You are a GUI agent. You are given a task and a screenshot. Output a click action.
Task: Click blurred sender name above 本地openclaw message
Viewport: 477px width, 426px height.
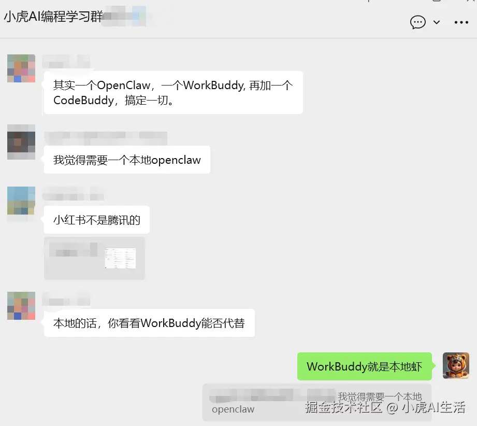(x=106, y=138)
